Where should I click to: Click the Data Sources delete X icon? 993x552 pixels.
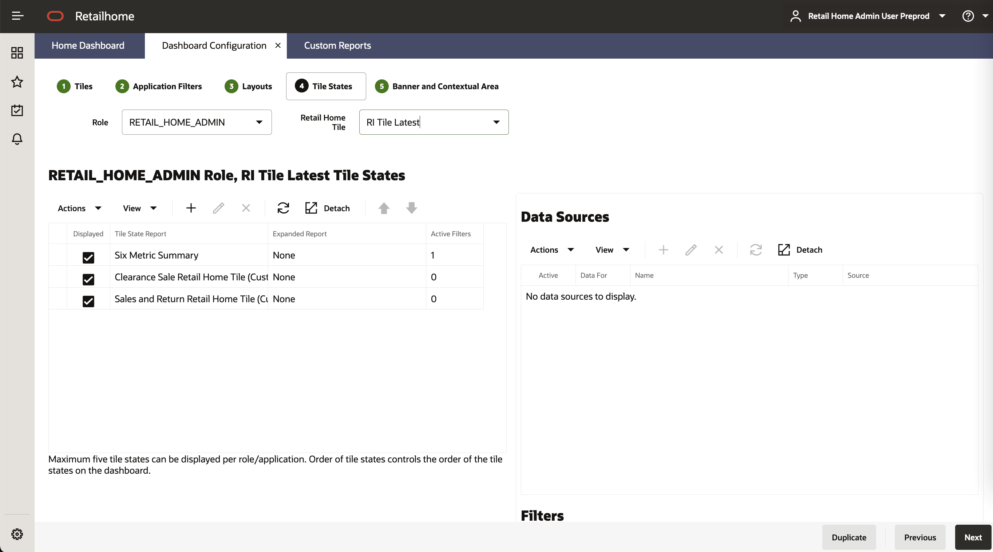pos(719,250)
